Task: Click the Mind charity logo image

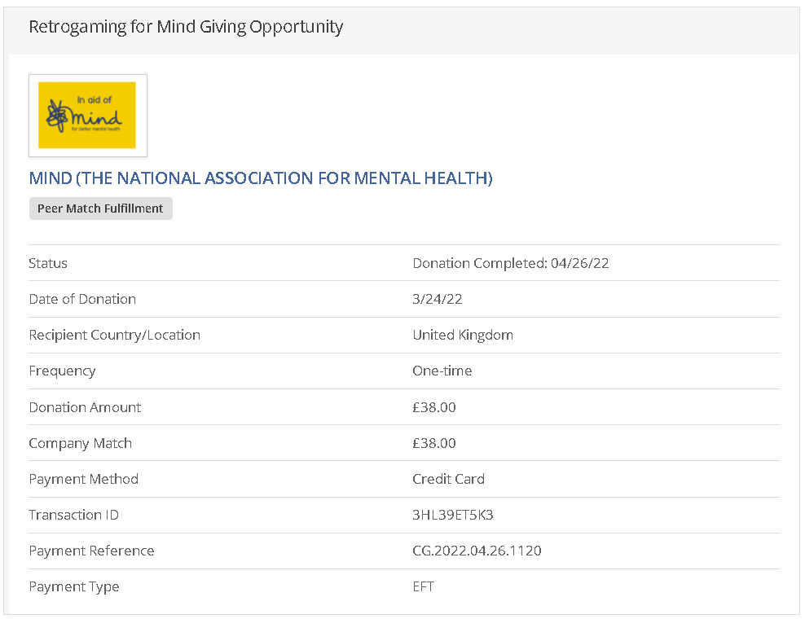Action: (87, 115)
